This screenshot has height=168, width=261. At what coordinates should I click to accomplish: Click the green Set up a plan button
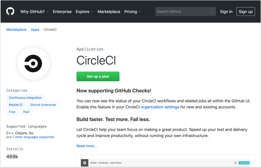[98, 76]
